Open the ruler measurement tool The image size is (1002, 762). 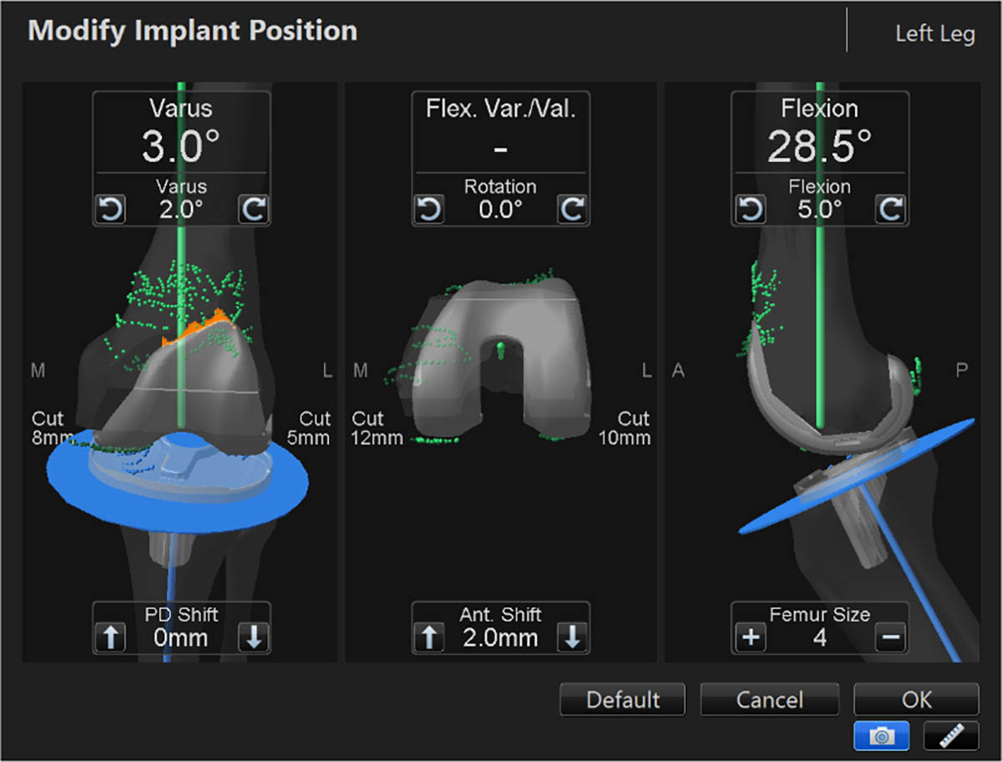click(951, 735)
